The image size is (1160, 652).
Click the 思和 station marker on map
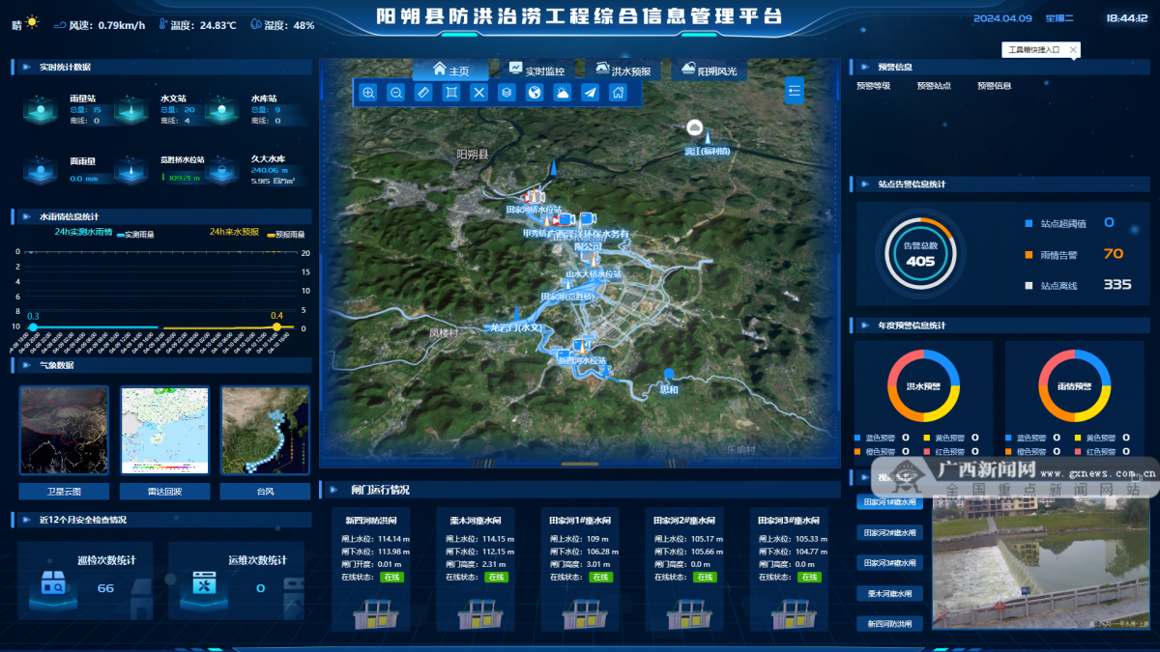point(668,375)
